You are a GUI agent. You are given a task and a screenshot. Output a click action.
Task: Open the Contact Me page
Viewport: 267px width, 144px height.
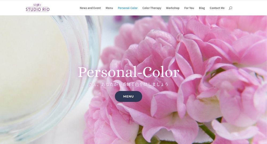[x=217, y=8]
